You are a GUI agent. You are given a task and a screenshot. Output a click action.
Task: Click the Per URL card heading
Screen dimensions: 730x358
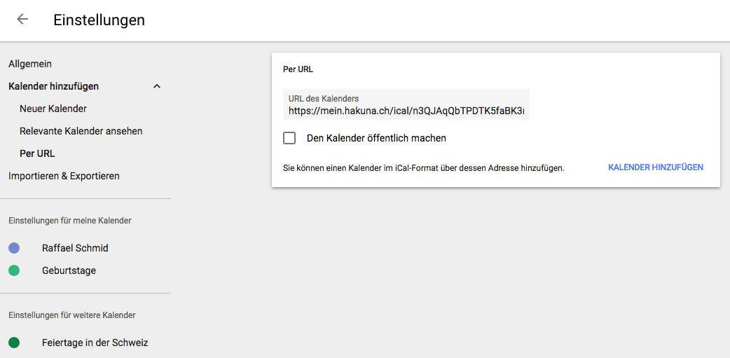tap(298, 69)
